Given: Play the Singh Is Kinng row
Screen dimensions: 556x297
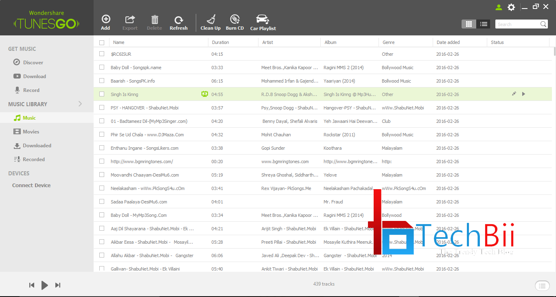Looking at the screenshot, I should 523,94.
